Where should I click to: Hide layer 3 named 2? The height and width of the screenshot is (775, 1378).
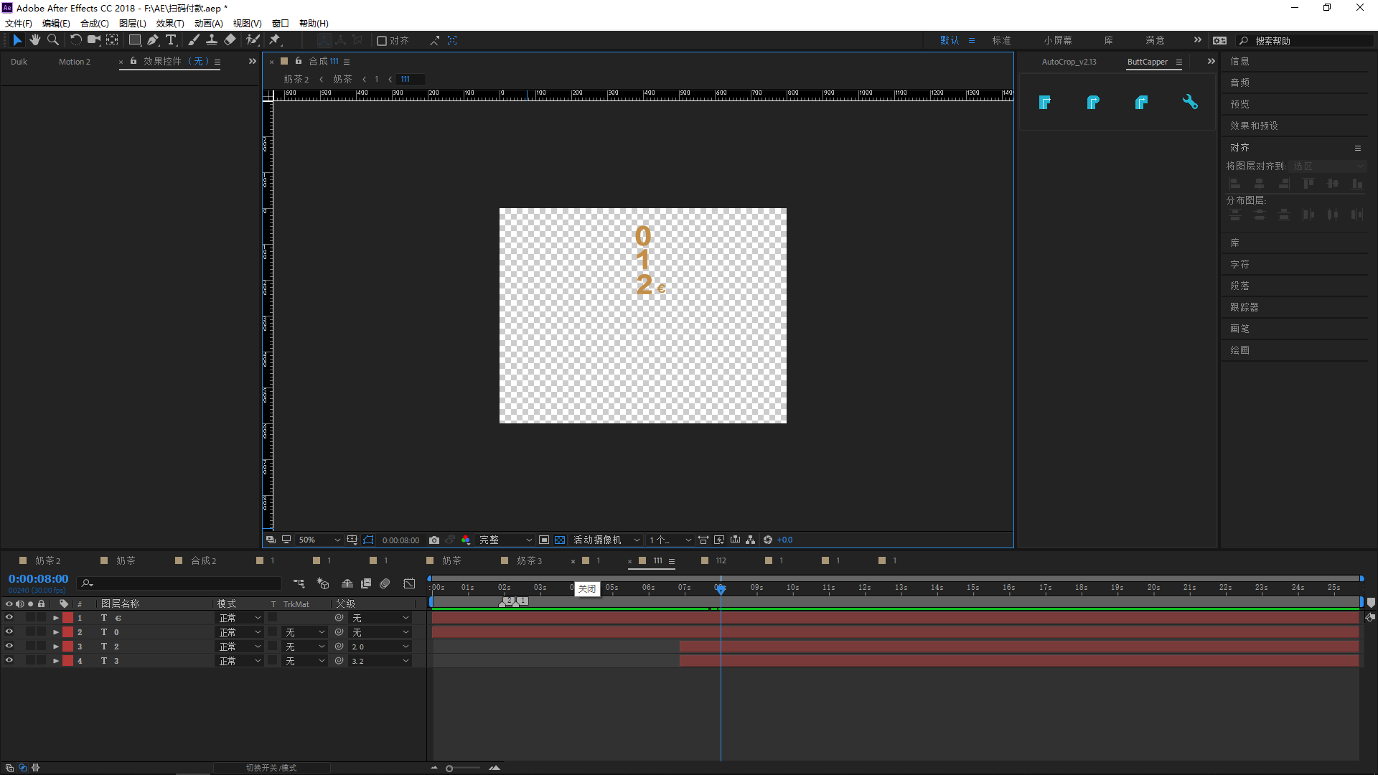tap(9, 646)
